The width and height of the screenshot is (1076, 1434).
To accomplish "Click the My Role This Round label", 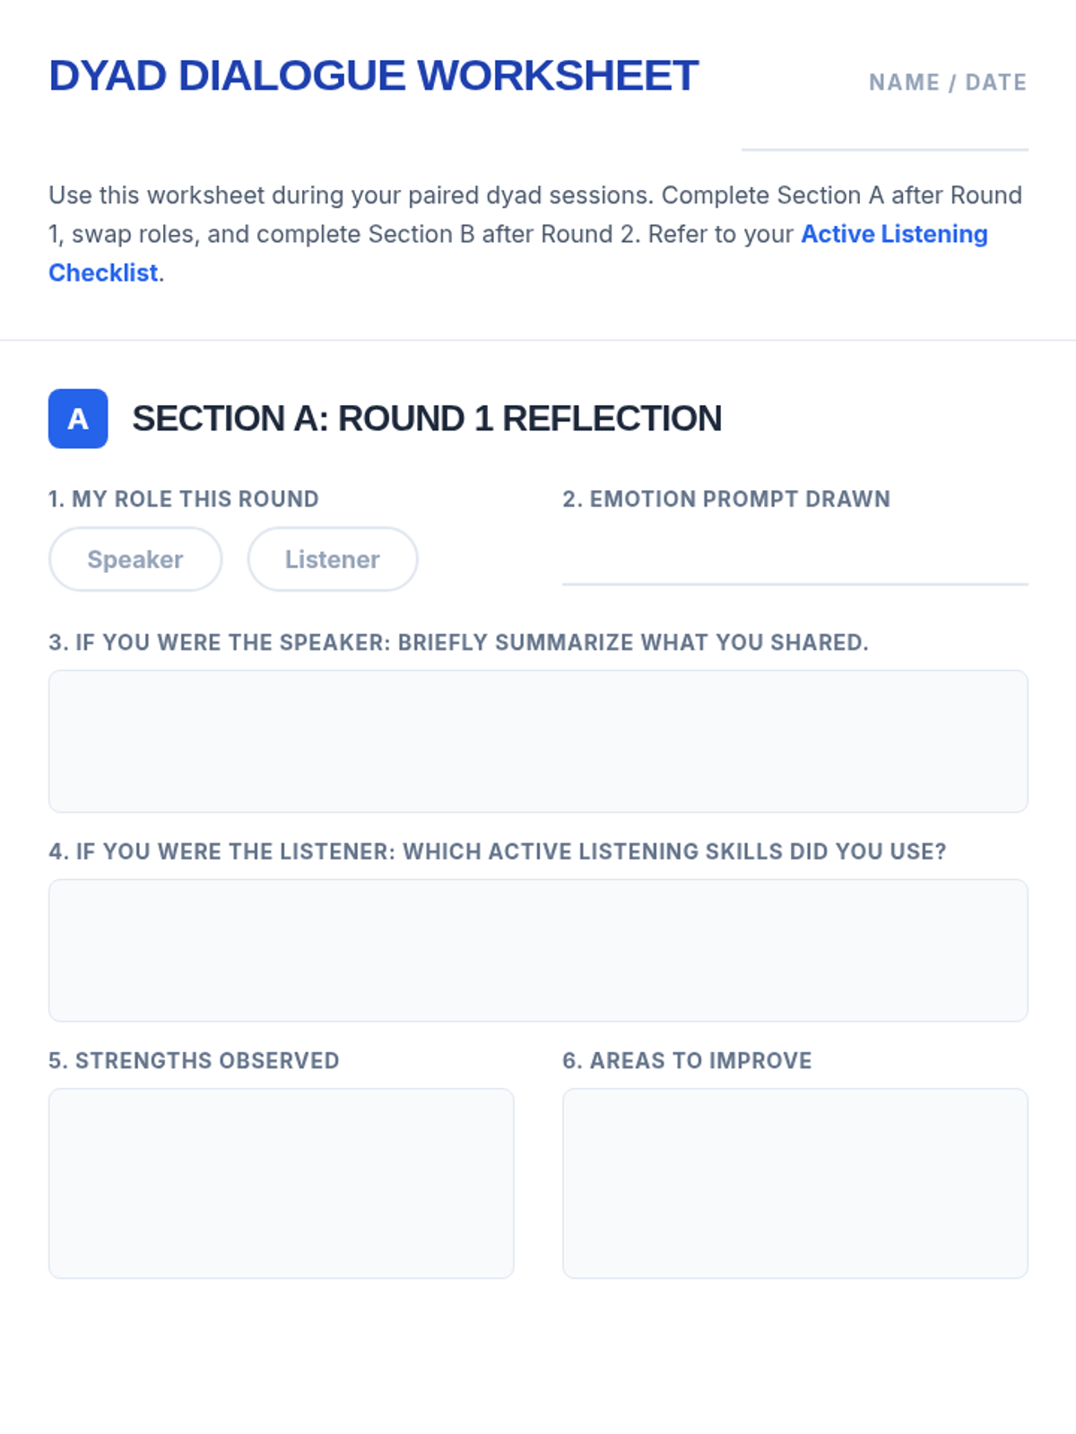I will [184, 499].
